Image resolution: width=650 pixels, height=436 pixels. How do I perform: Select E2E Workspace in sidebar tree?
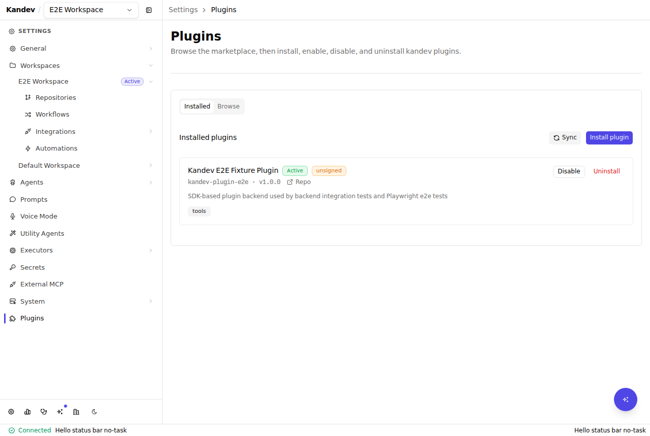point(43,82)
